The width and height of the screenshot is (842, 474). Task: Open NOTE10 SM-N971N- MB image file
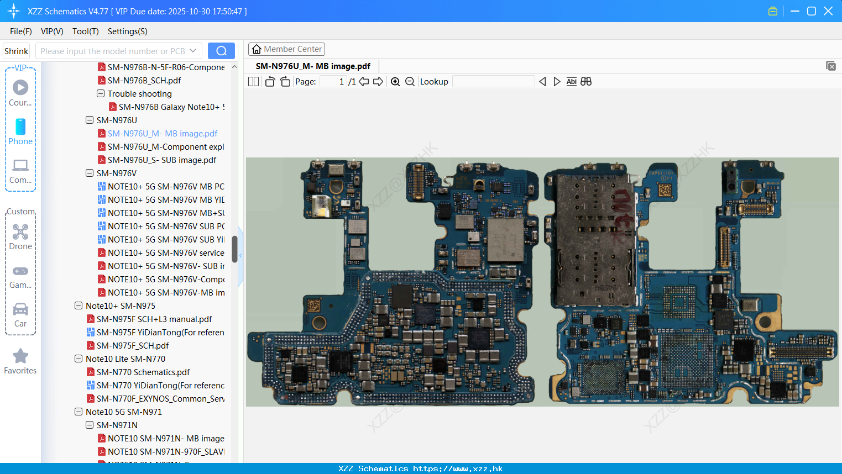(161, 438)
